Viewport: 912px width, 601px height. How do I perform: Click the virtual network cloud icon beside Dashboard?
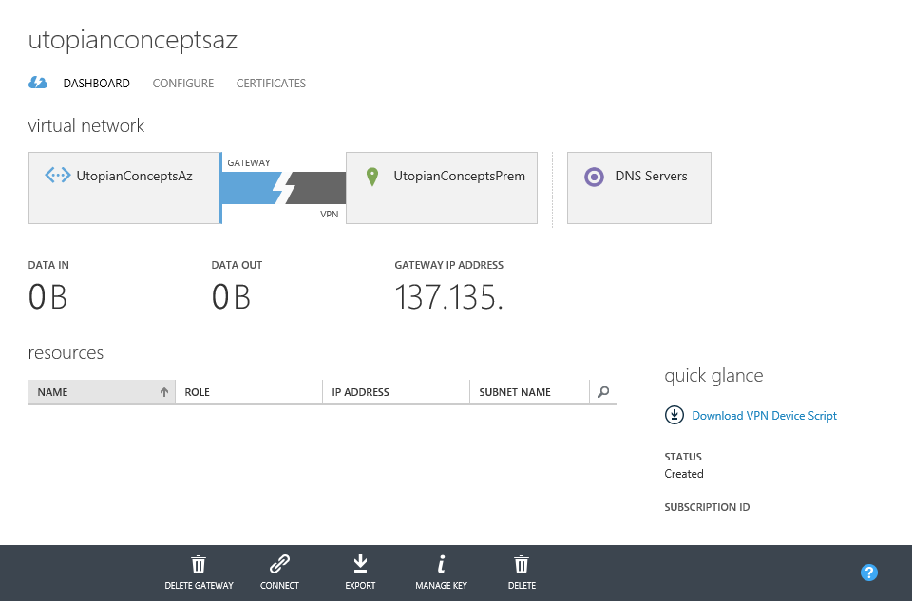point(38,83)
